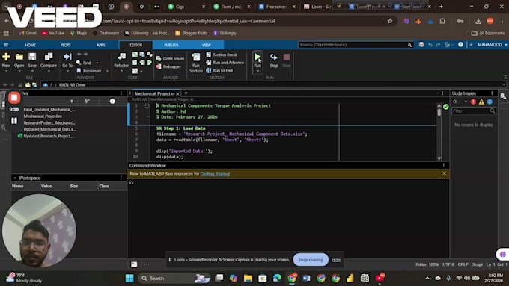Image resolution: width=509 pixels, height=286 pixels.
Task: Switch to the VIEW tab
Action: 206,45
